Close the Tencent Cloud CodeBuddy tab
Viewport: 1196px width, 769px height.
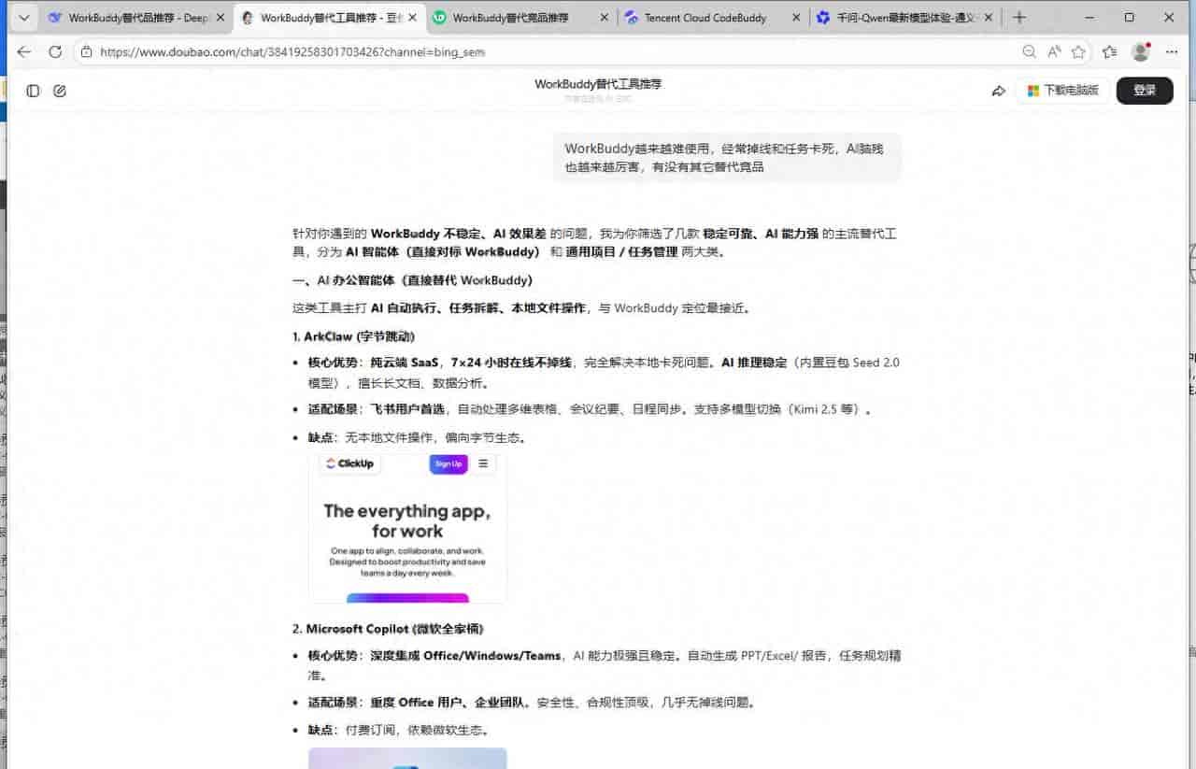click(x=796, y=18)
